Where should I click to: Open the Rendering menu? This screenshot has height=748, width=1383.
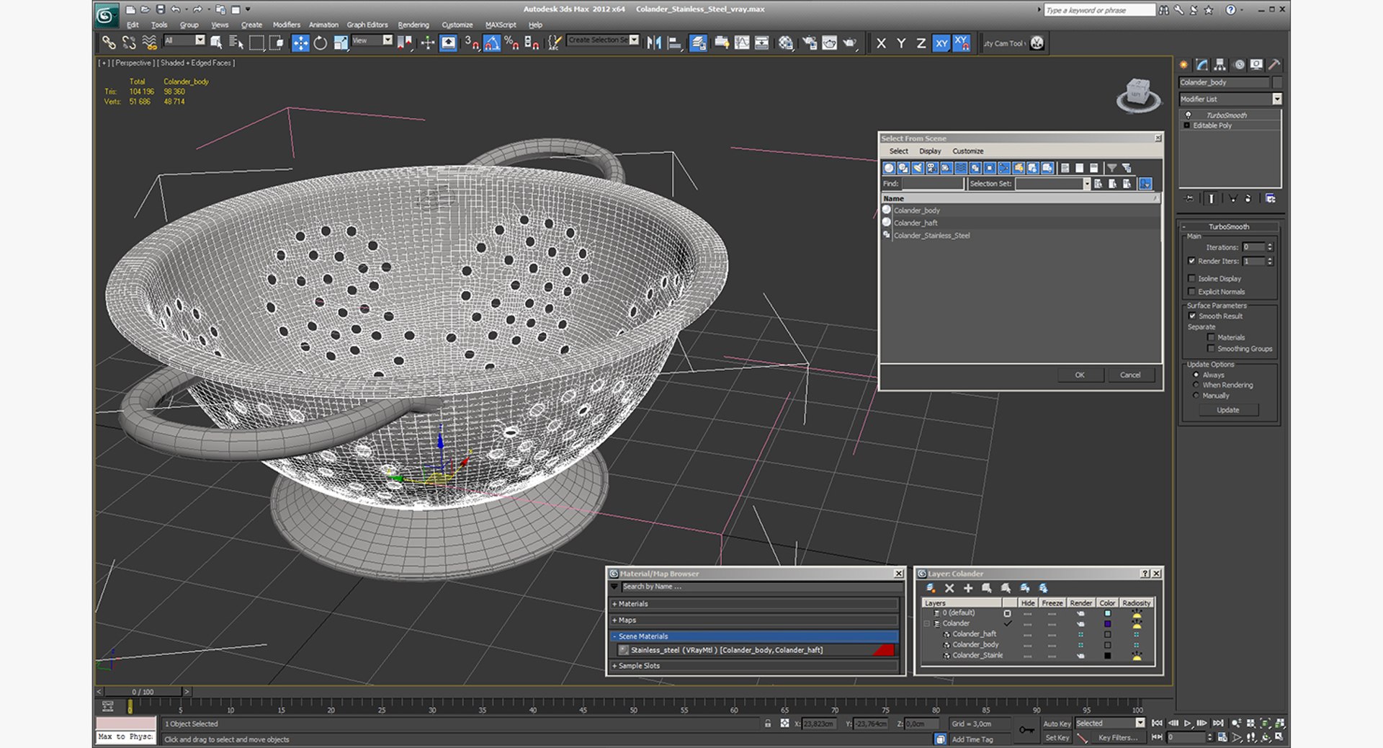point(413,25)
